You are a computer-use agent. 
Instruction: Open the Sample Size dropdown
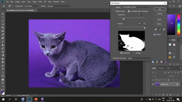31,6
